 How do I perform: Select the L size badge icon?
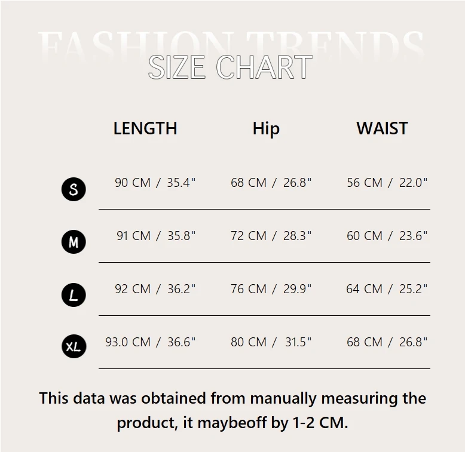click(74, 295)
